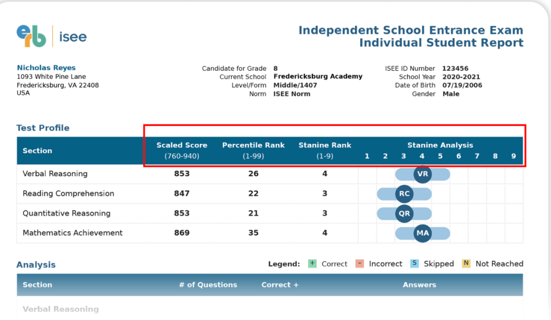Click the blue Skipped legend icon
551x320 pixels.
click(414, 263)
